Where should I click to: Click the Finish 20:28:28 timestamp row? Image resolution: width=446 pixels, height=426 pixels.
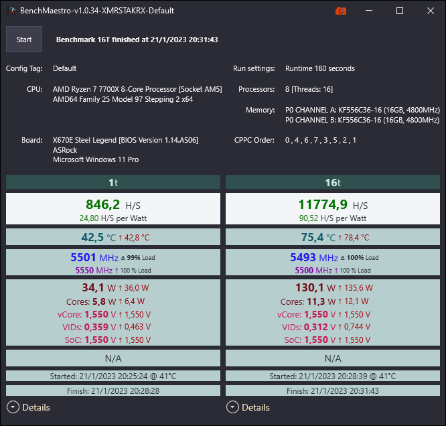(113, 390)
